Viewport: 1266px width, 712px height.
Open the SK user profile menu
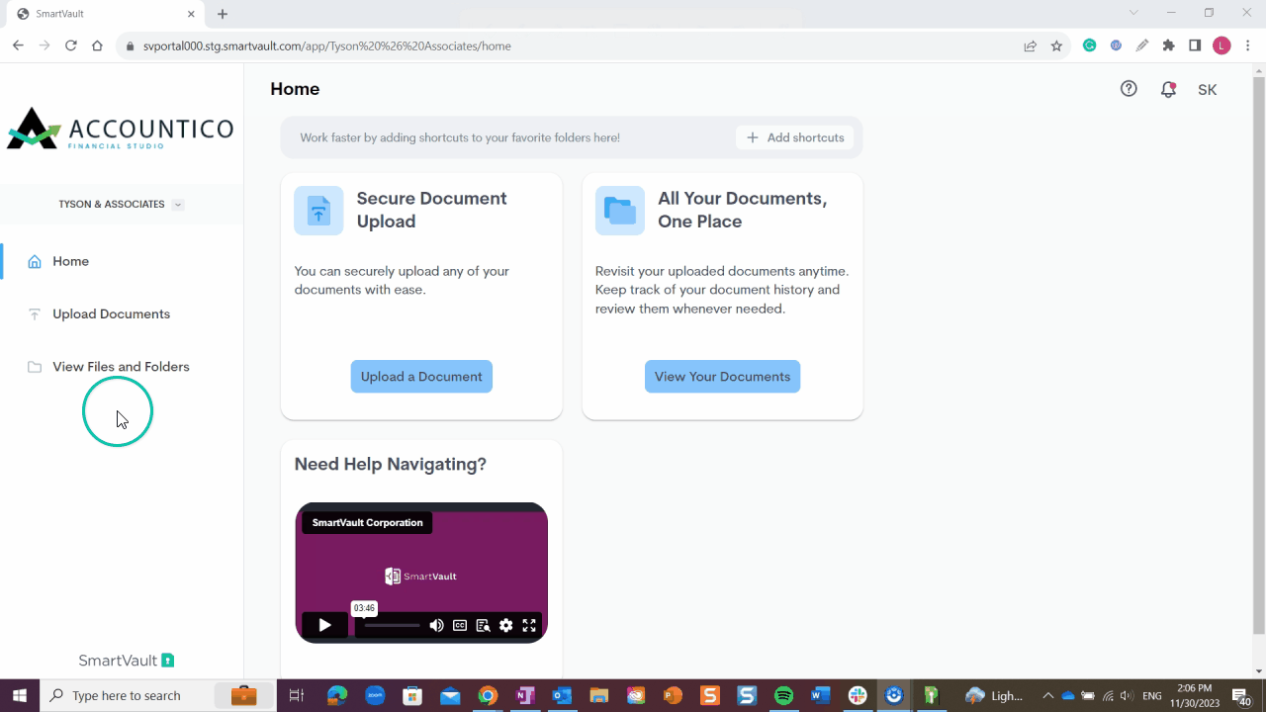pos(1208,89)
